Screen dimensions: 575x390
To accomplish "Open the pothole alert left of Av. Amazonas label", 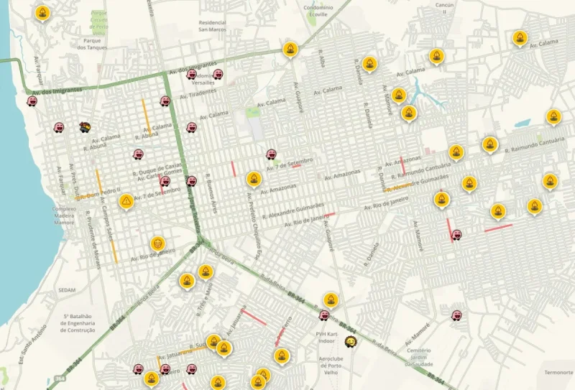I will [254, 180].
